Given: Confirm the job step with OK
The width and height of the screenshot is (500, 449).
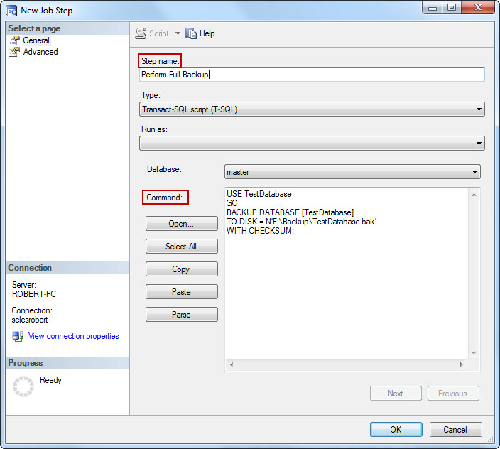Looking at the screenshot, I should pyautogui.click(x=396, y=429).
